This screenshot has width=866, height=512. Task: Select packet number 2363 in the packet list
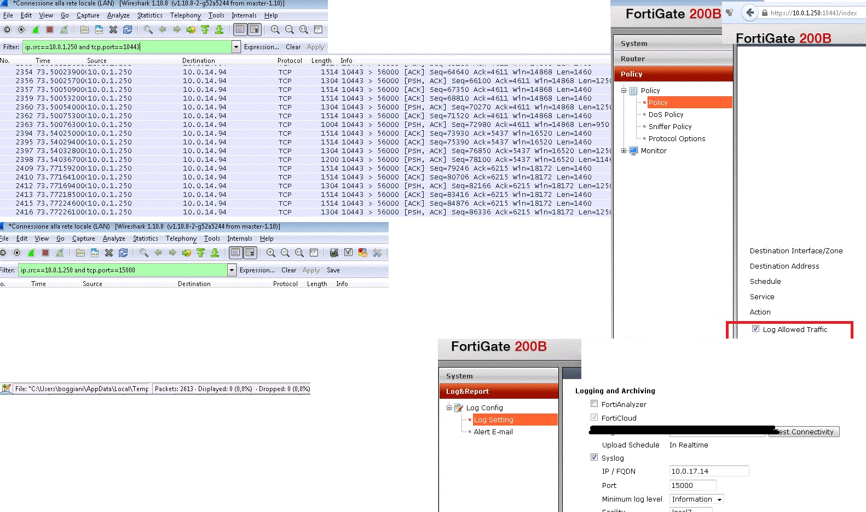coord(305,124)
